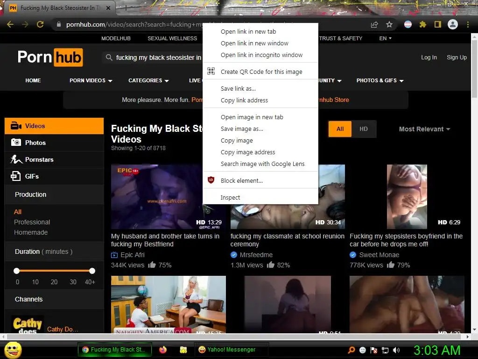The image size is (478, 359).
Task: Click the round white tray icon beside the search icon
Action: pos(362,350)
